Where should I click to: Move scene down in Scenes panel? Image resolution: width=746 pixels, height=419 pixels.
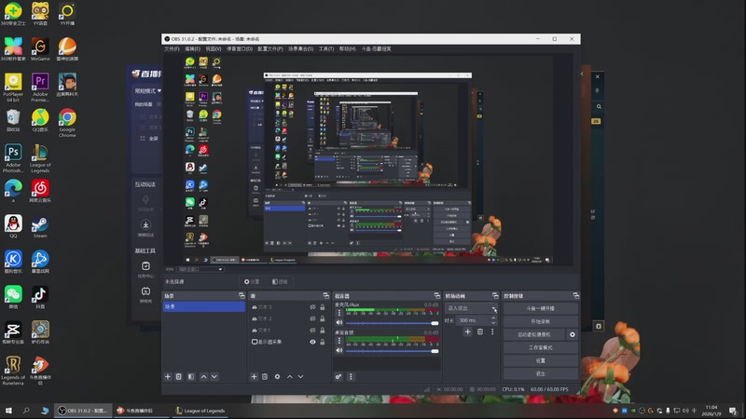(x=214, y=377)
